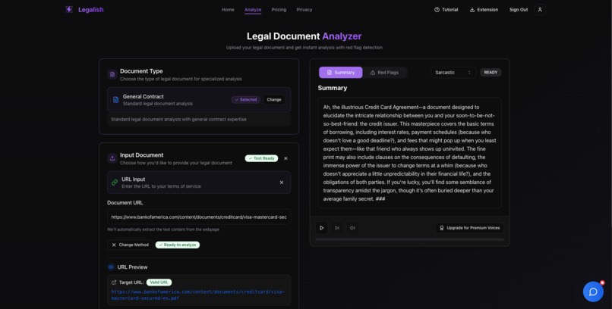
Task: Click the READY status badge
Action: [x=491, y=73]
